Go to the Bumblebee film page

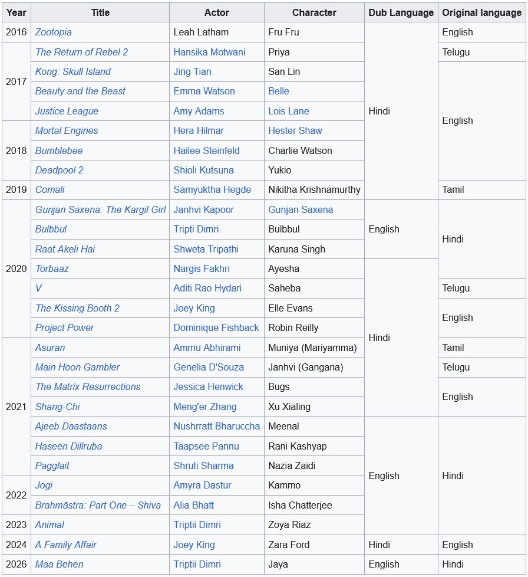59,150
